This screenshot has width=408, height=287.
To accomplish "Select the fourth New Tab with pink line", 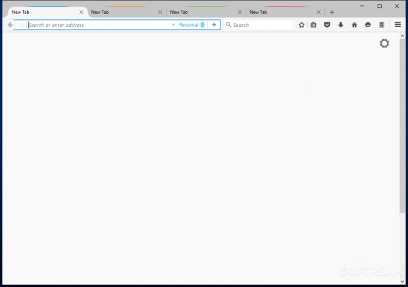I will [280, 12].
